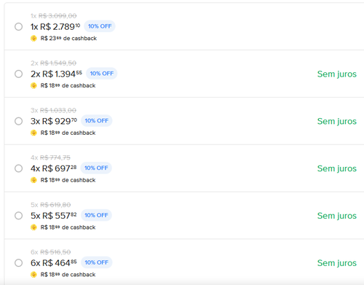Click the cashback coin icon in 1x row
The height and width of the screenshot is (285, 364).
click(33, 39)
